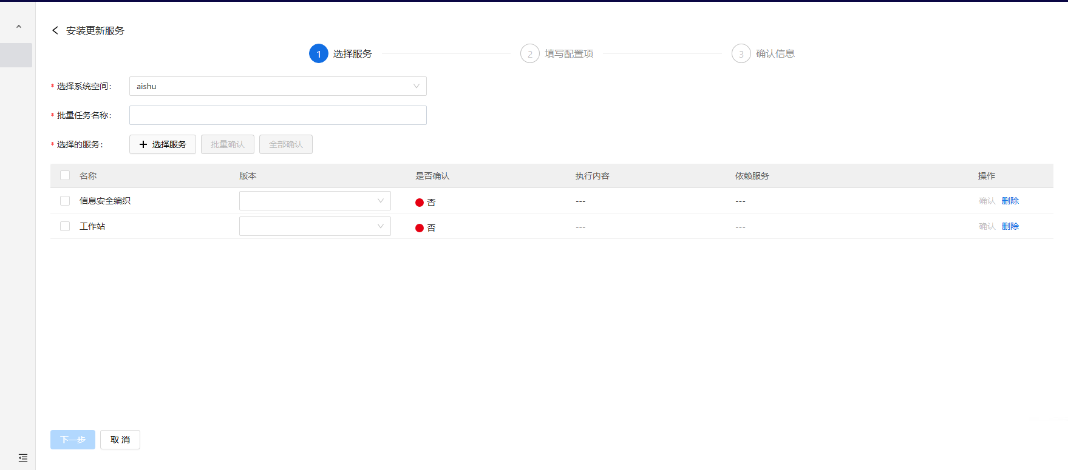Screen dimensions: 1068x470
Task: Click the 执行内容 column header
Action: click(x=593, y=176)
